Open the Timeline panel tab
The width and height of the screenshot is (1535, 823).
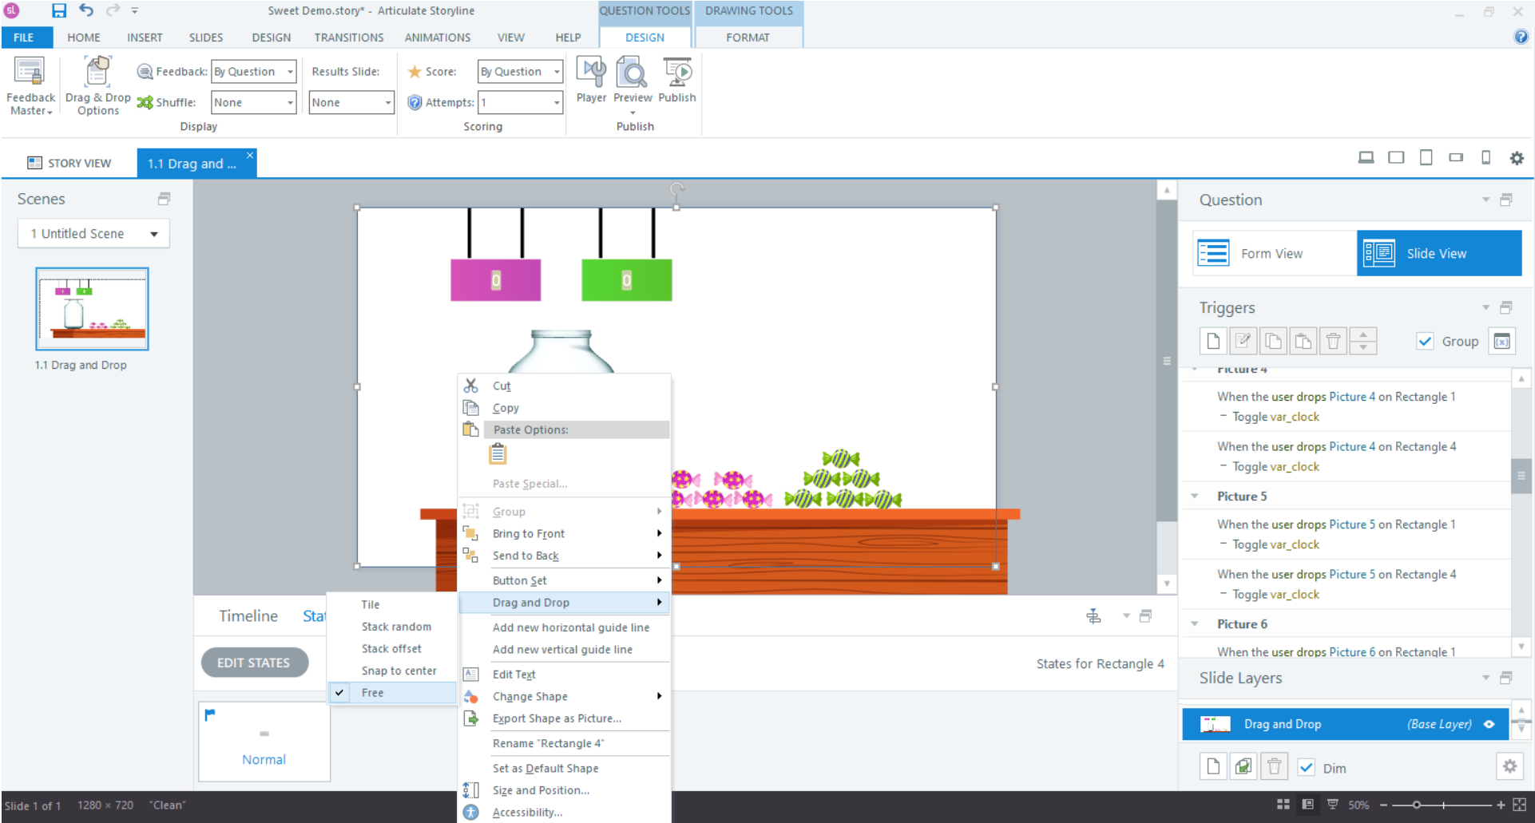[x=248, y=615]
